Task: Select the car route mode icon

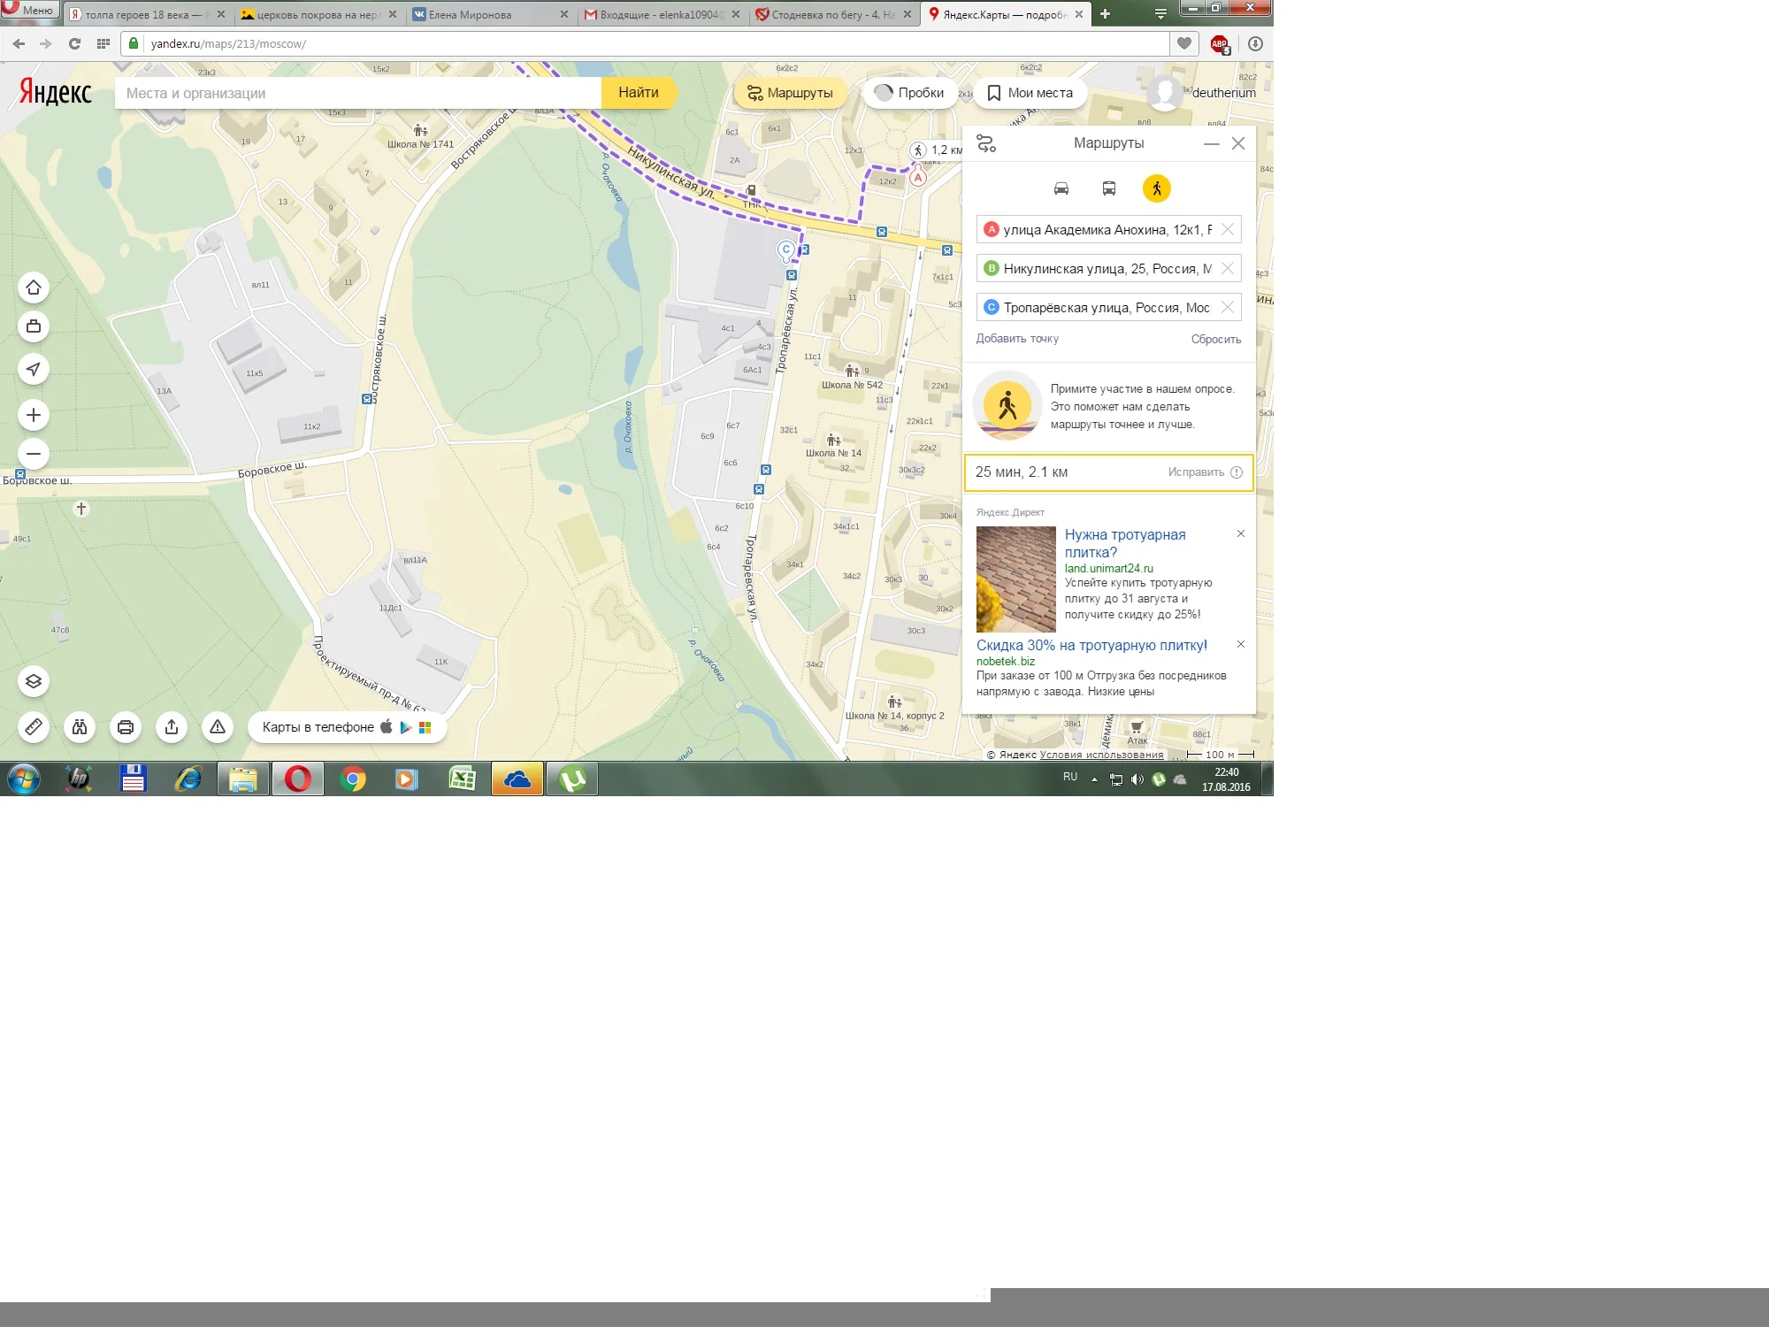Action: coord(1061,188)
